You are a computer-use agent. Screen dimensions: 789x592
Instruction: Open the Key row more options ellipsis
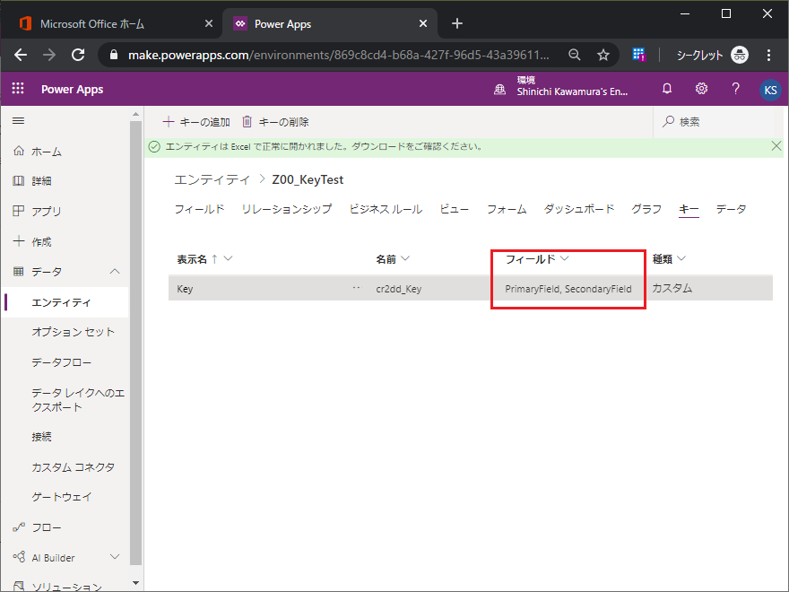(x=357, y=288)
